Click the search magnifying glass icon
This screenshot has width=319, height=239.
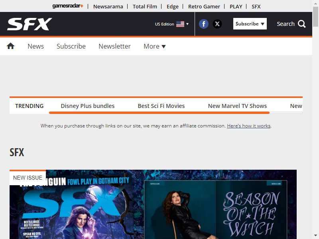click(x=302, y=24)
